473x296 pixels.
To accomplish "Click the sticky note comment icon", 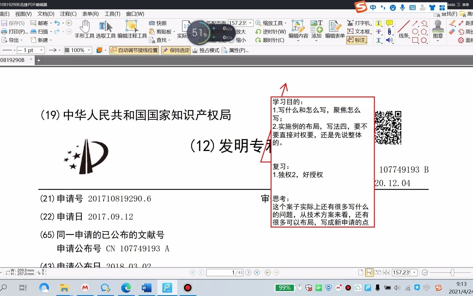I will (x=389, y=23).
